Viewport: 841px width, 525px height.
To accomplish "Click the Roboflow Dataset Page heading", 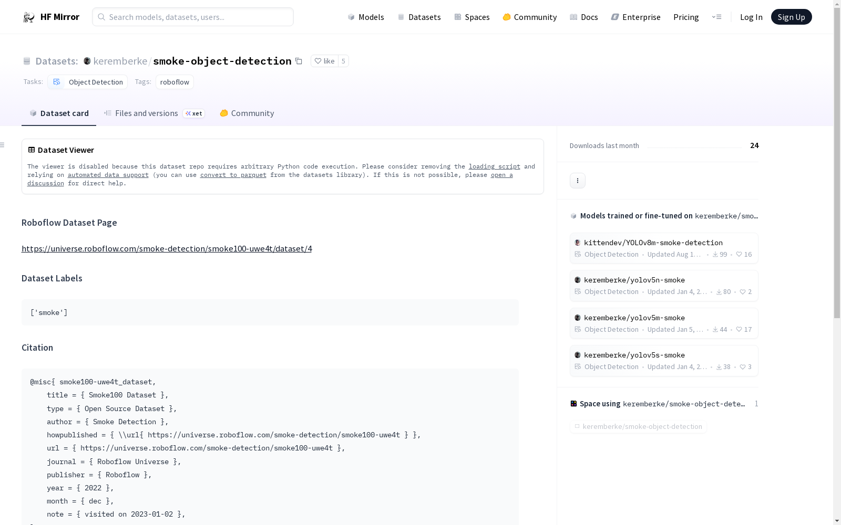I will (69, 223).
